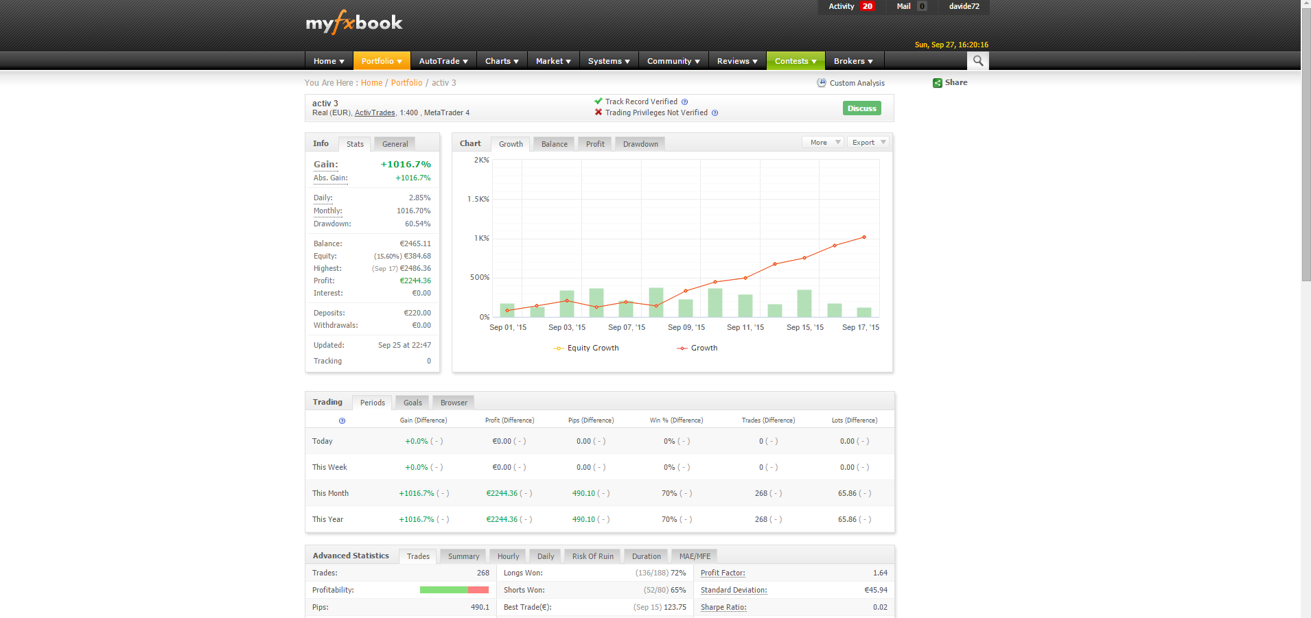Open the Browser tab
This screenshot has height=618, width=1311.
pos(454,403)
